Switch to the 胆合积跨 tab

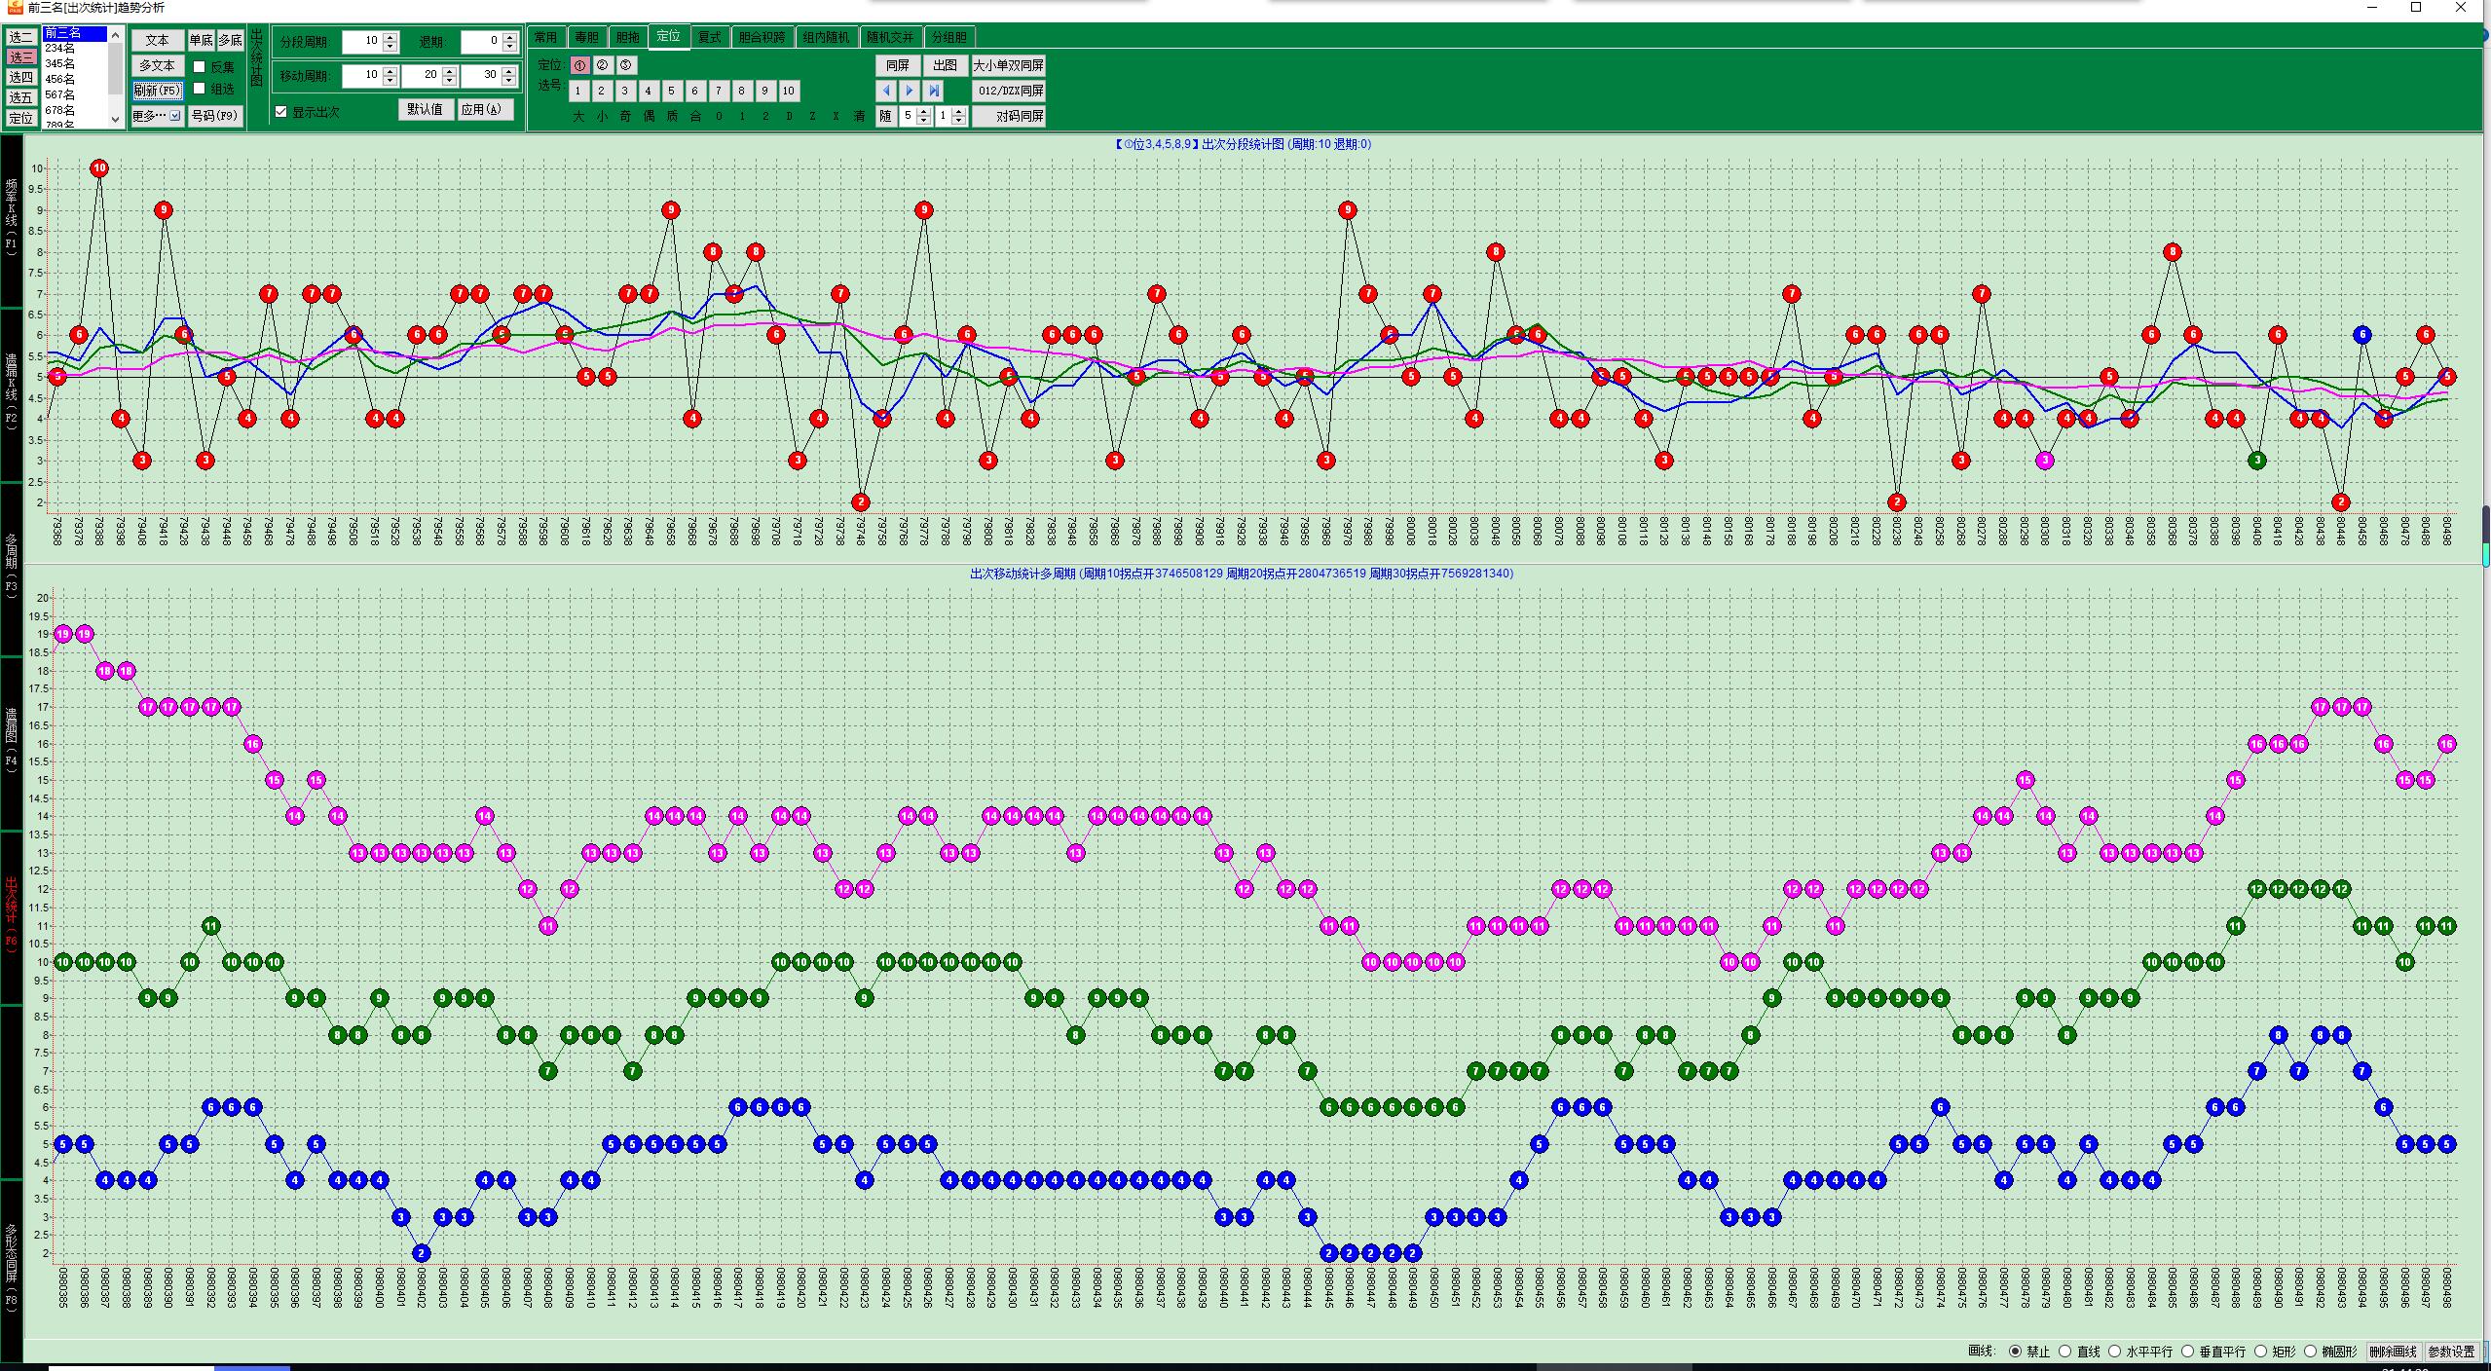(762, 37)
